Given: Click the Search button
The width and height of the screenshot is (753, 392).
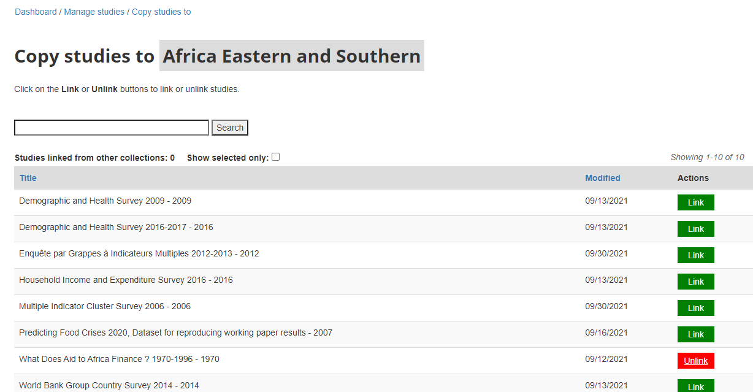Looking at the screenshot, I should [x=230, y=128].
